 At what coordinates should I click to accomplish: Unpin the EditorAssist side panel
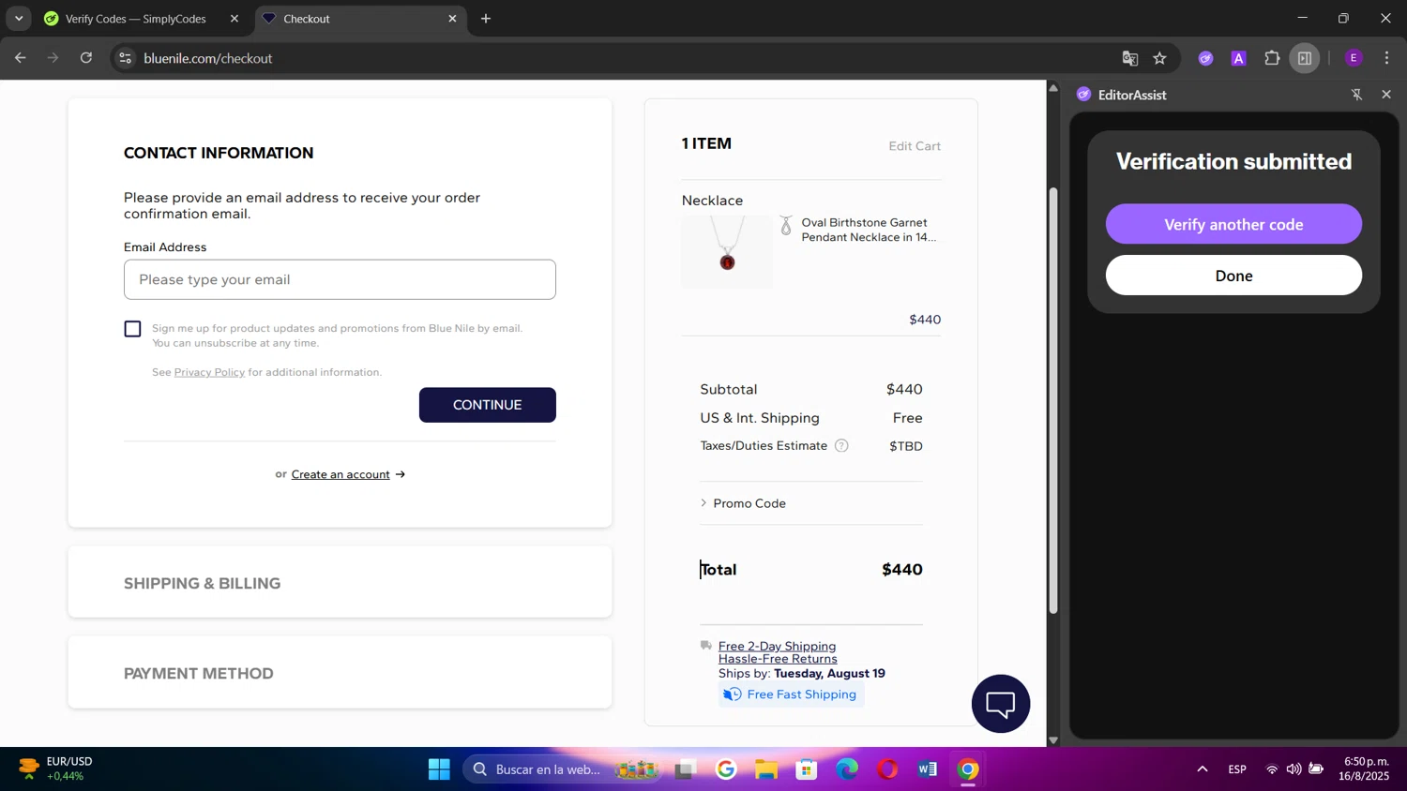tap(1356, 95)
